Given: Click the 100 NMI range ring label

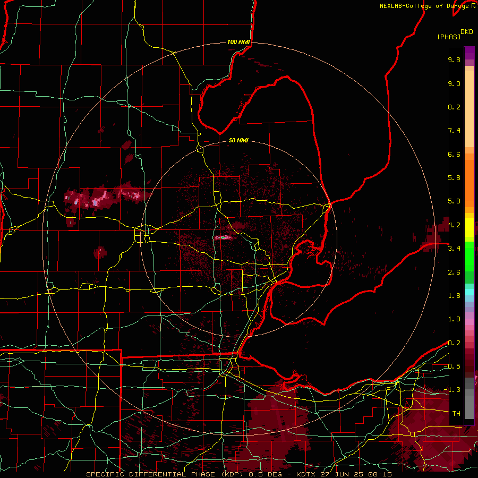Looking at the screenshot, I should pyautogui.click(x=238, y=42).
